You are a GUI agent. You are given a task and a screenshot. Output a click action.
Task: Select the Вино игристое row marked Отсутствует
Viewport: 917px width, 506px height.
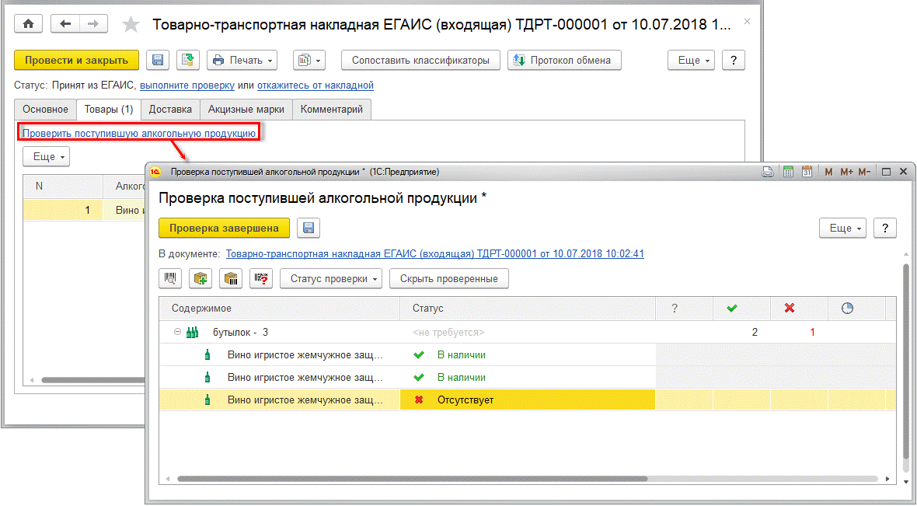click(x=527, y=400)
